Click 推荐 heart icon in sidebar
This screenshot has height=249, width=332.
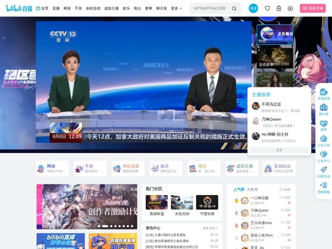coord(324,123)
